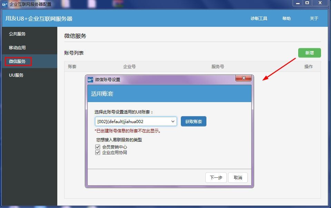The width and height of the screenshot is (331, 208).
Task: Click the 服务号 column header
Action: [x=218, y=67]
